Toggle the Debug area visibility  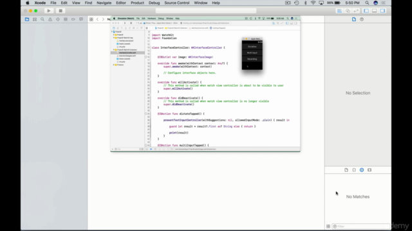(x=375, y=11)
